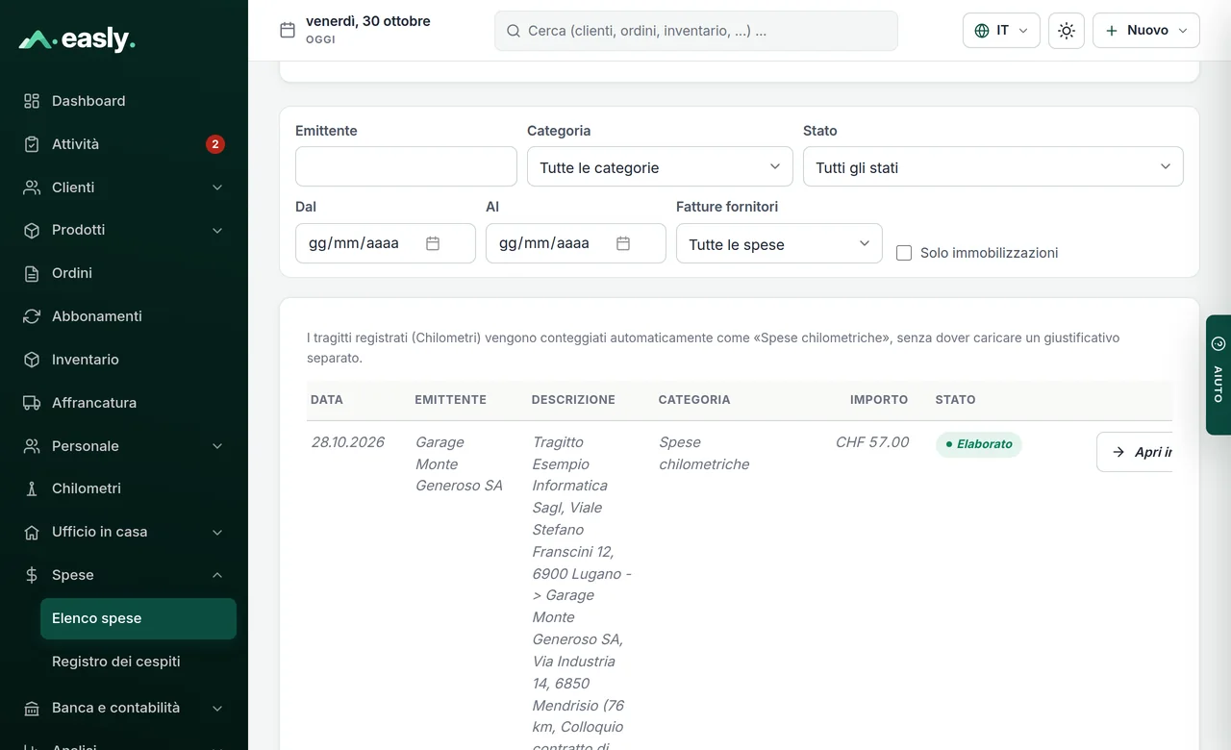1231x750 pixels.
Task: Click the Ordini document icon
Action: tap(32, 273)
